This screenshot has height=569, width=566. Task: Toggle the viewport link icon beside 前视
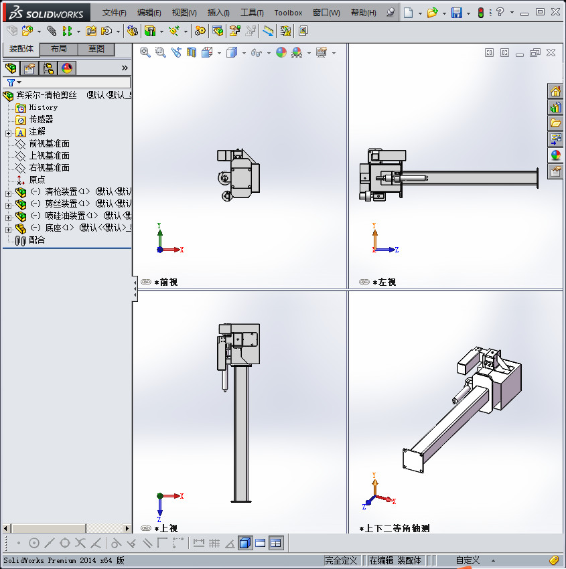146,282
